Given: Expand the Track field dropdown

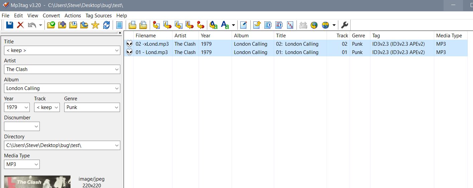Looking at the screenshot, I should point(56,107).
